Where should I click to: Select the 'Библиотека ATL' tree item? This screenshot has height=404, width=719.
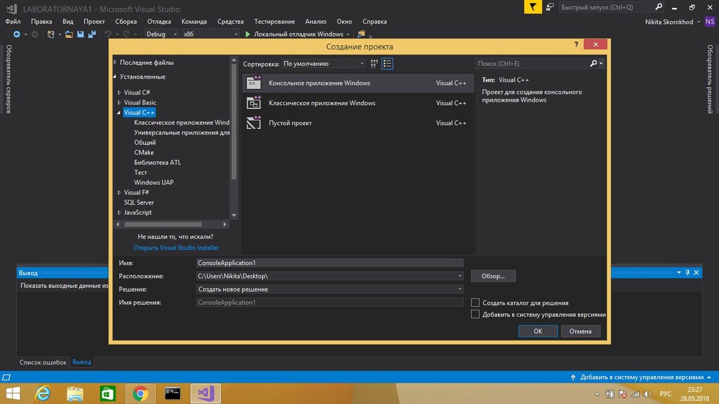[158, 163]
